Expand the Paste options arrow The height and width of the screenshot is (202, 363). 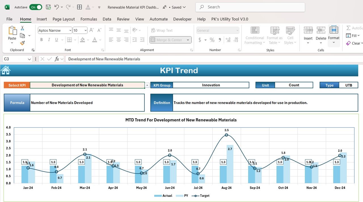click(x=12, y=43)
